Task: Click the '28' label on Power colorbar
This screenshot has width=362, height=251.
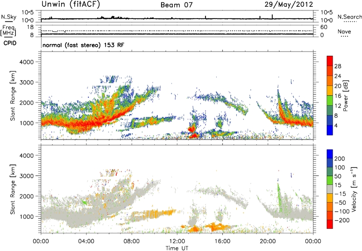Action: pos(338,66)
